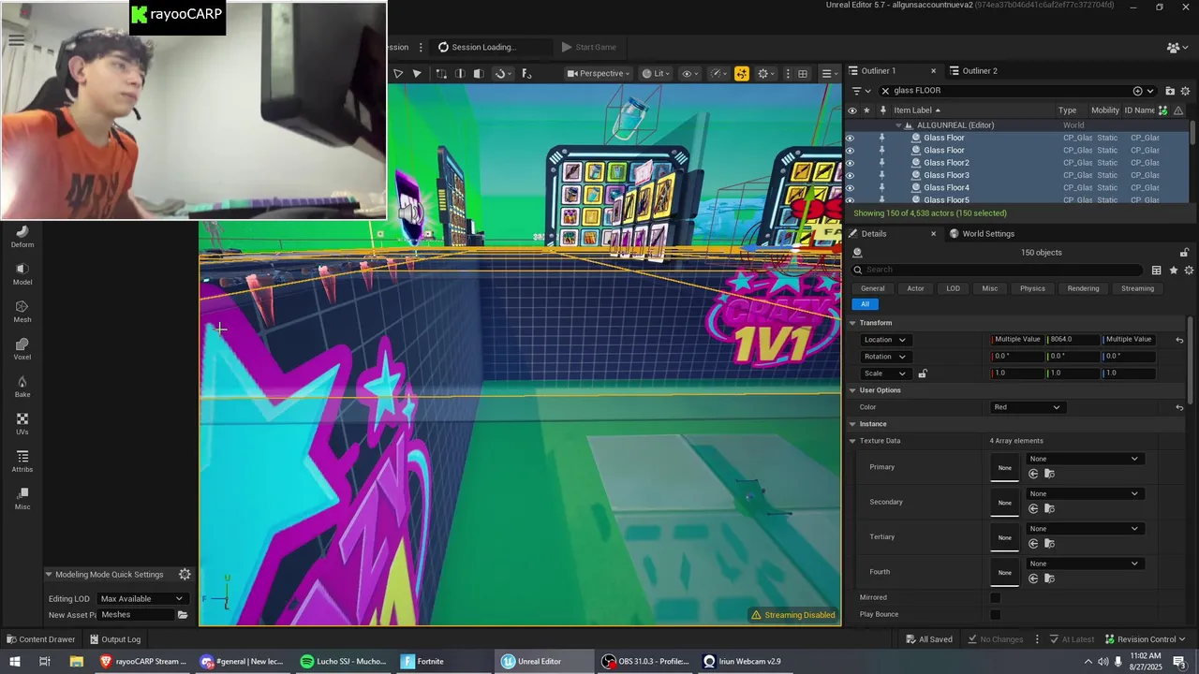The height and width of the screenshot is (674, 1199).
Task: Open the team members icon top right
Action: (1176, 47)
